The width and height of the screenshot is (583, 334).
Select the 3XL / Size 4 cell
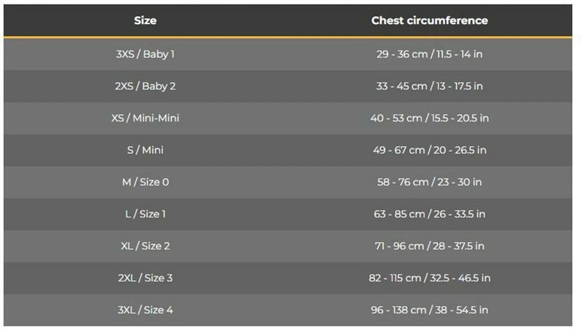145,310
